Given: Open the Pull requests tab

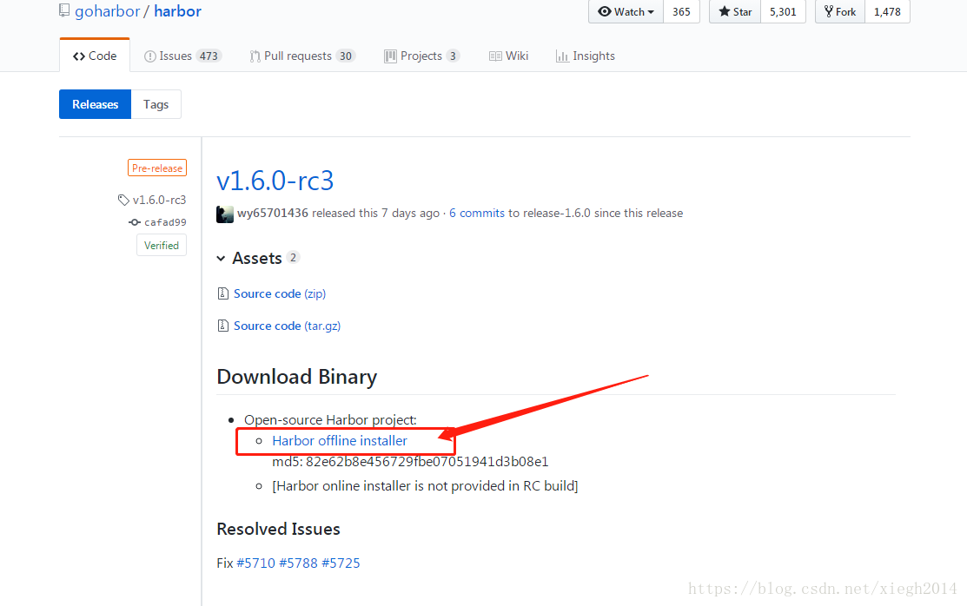Looking at the screenshot, I should [x=302, y=56].
